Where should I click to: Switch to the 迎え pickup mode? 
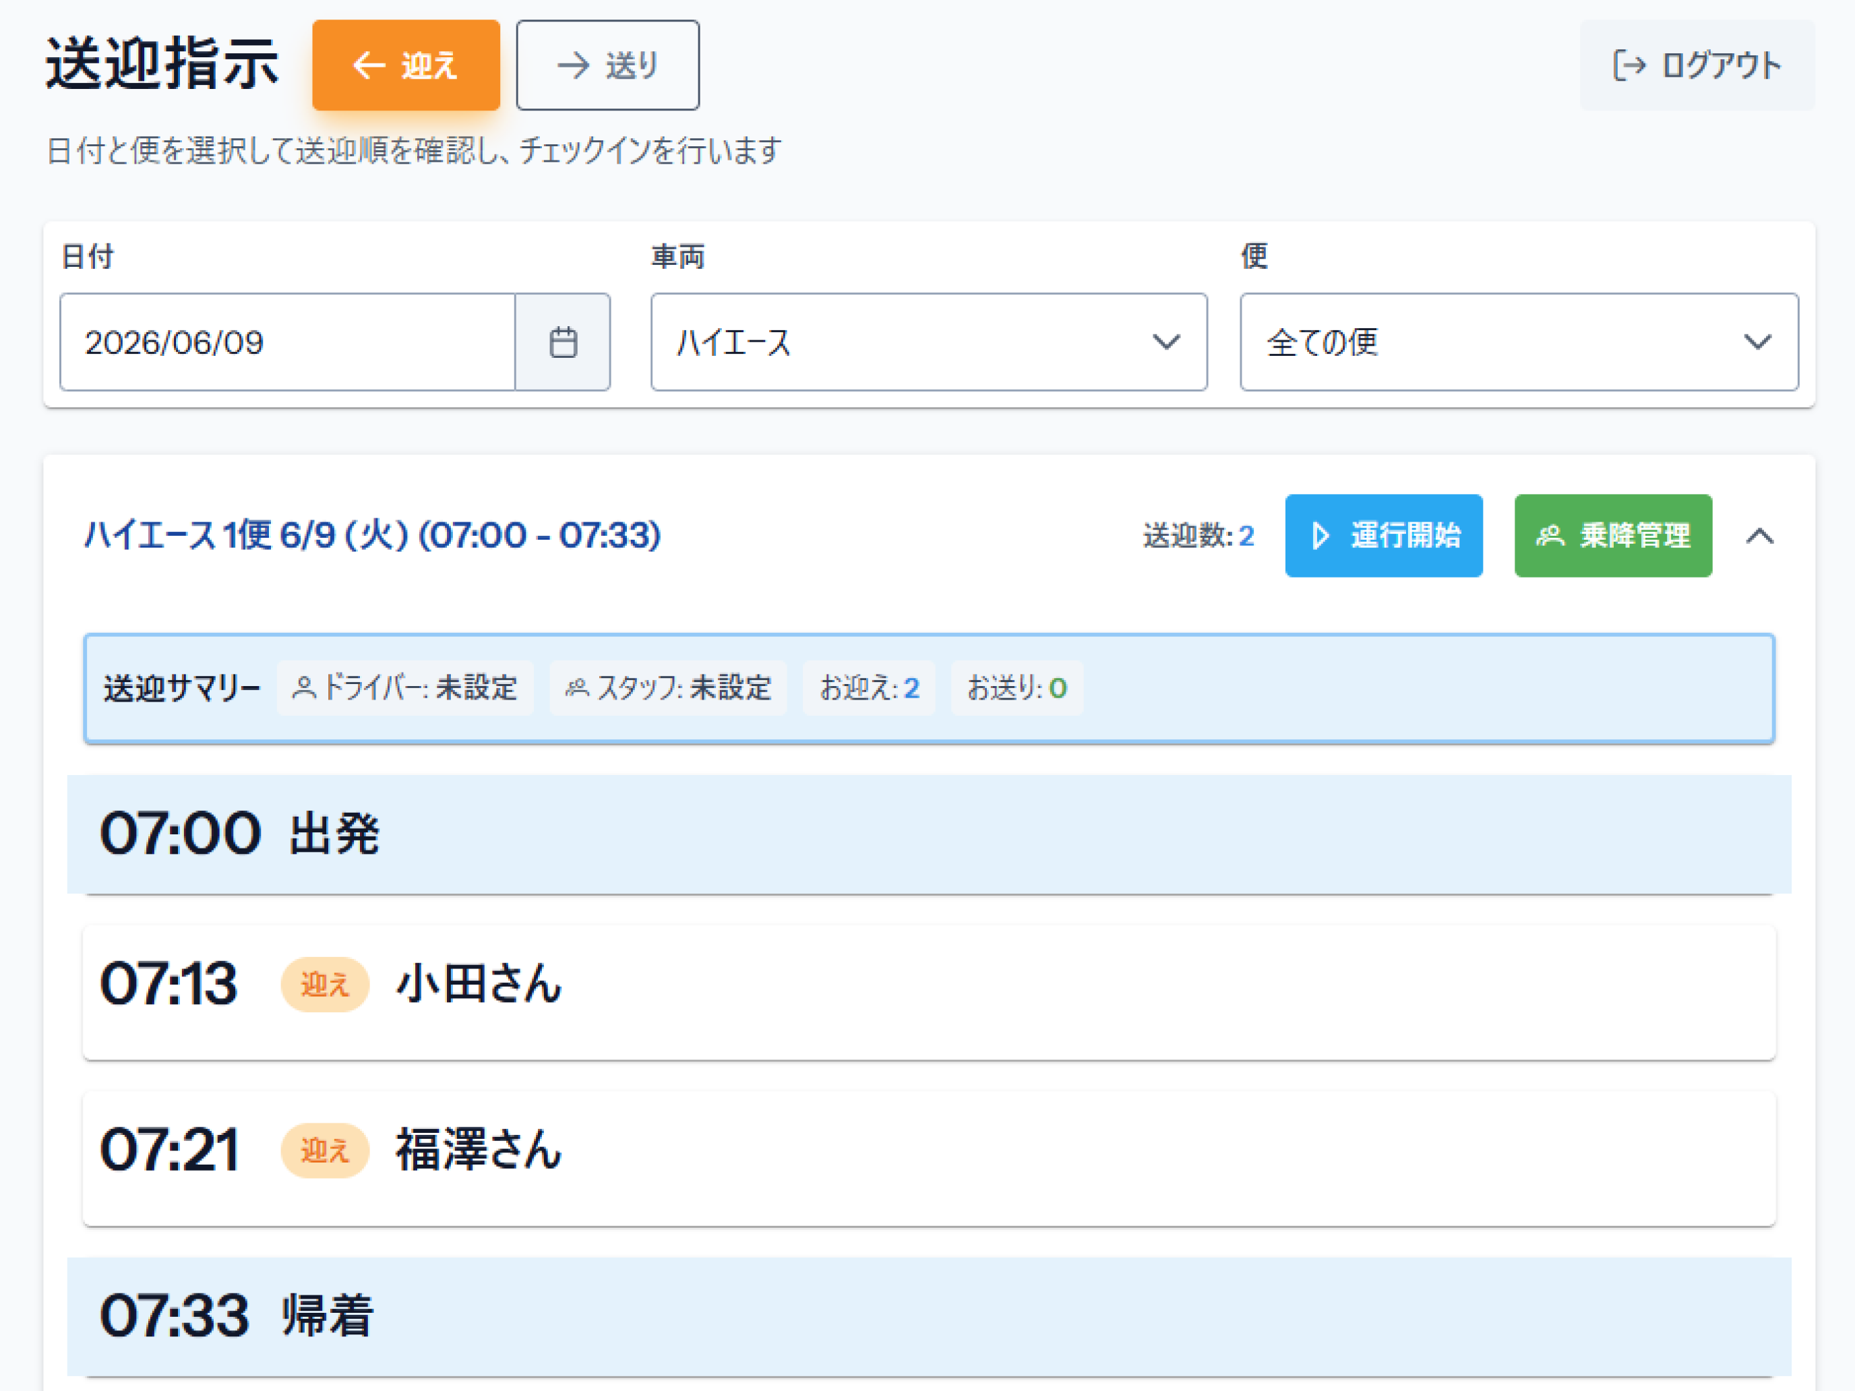[406, 65]
